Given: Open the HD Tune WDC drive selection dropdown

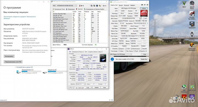Looking at the screenshot, I should tap(65, 6).
